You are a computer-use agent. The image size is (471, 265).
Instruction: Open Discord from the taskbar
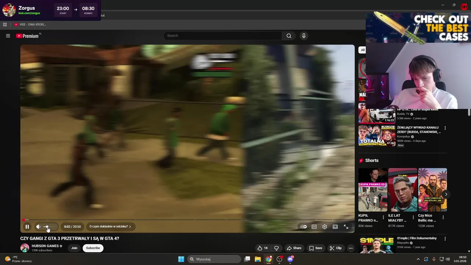[290, 259]
